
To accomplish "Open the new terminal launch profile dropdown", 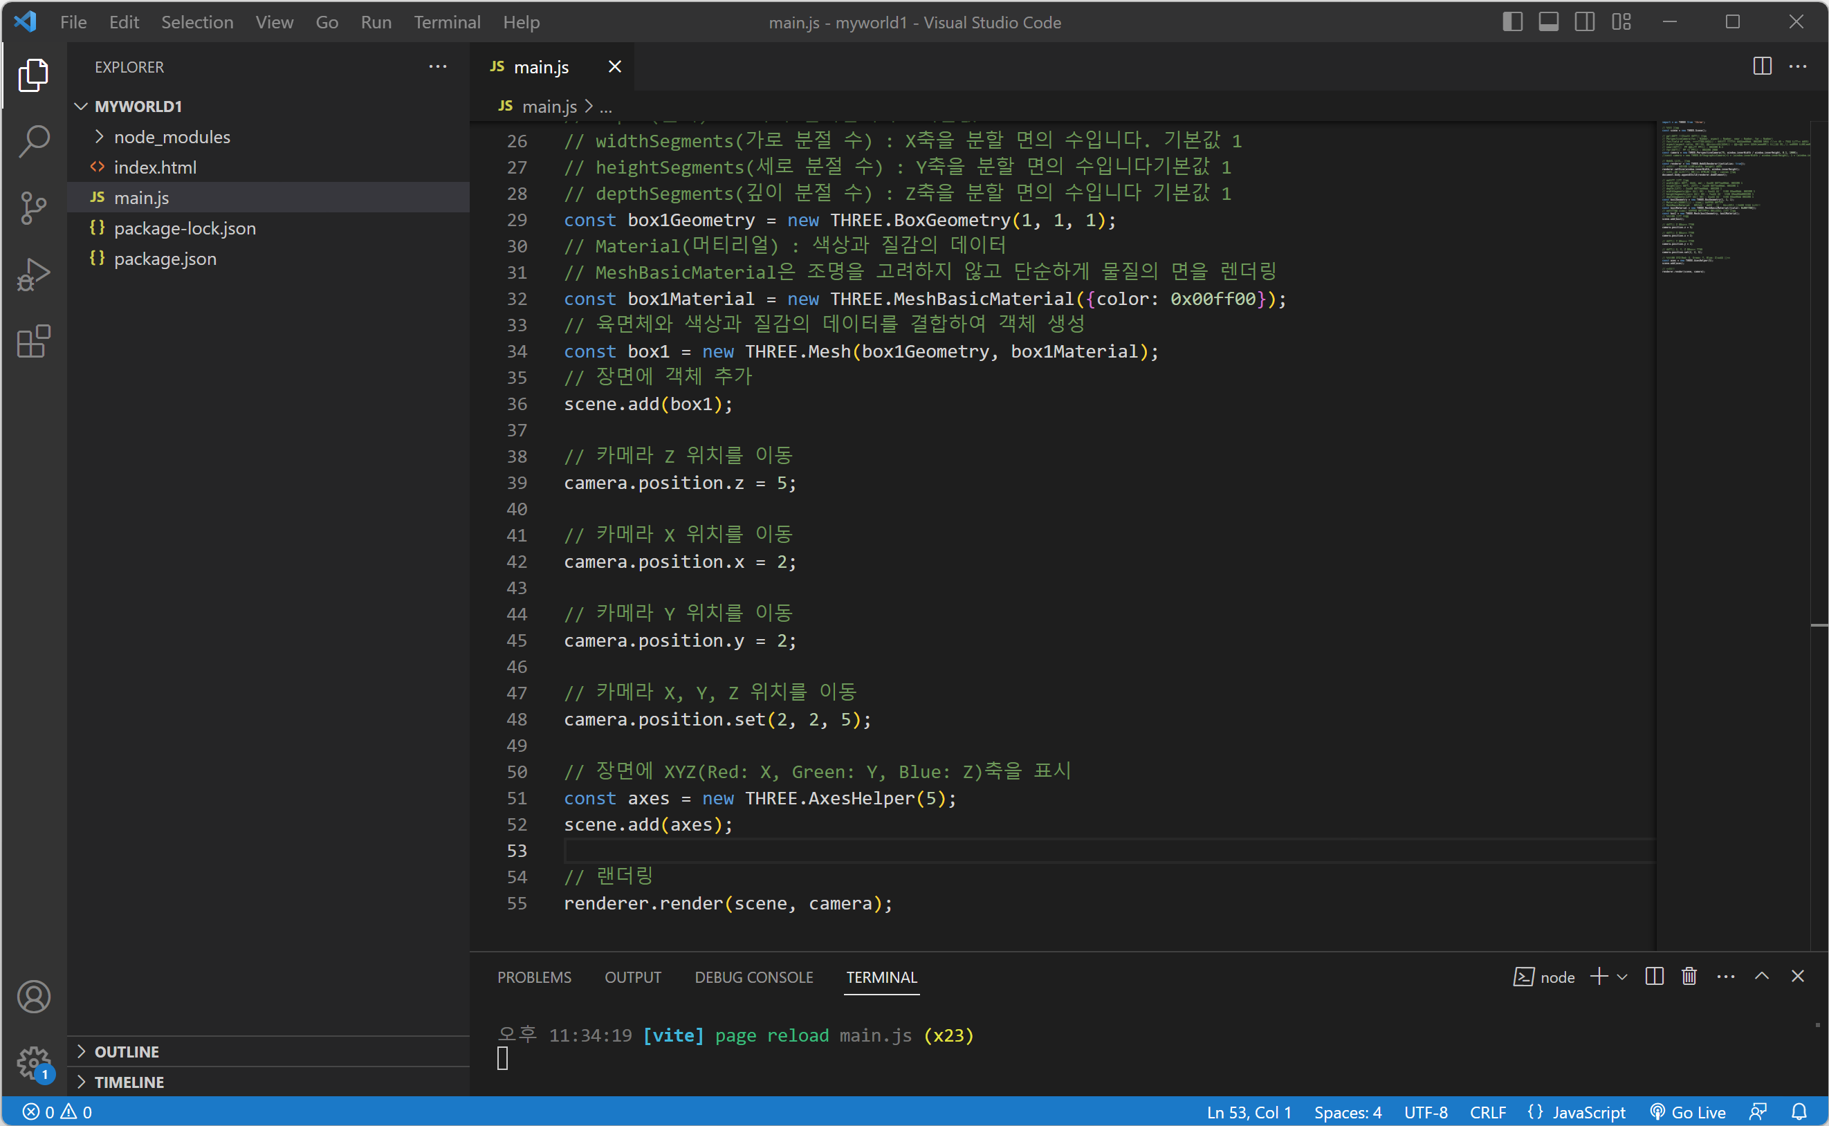I will (x=1623, y=977).
